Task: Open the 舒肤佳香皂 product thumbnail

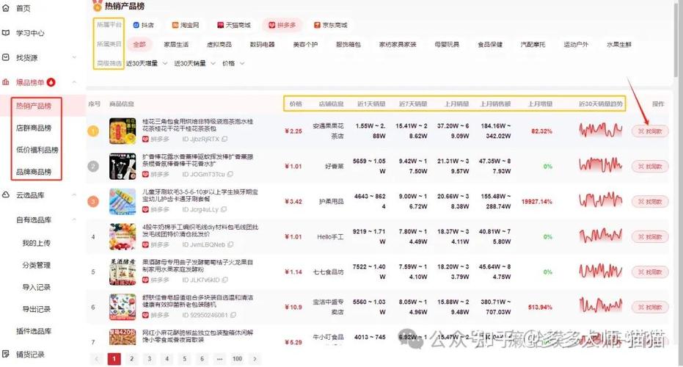Action: pyautogui.click(x=123, y=307)
